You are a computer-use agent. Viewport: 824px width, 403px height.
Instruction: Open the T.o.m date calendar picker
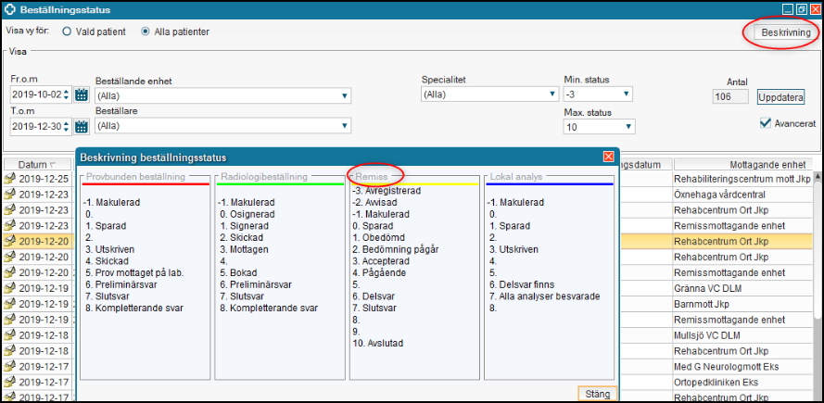click(81, 126)
